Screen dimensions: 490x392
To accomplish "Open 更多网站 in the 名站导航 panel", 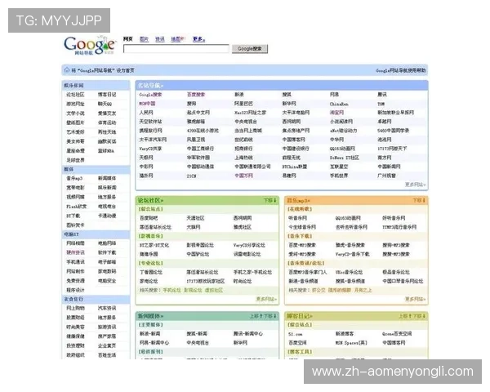I will tap(416, 185).
